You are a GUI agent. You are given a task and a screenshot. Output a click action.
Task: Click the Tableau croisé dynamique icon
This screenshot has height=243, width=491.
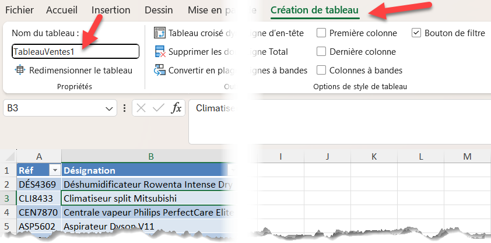tap(159, 33)
